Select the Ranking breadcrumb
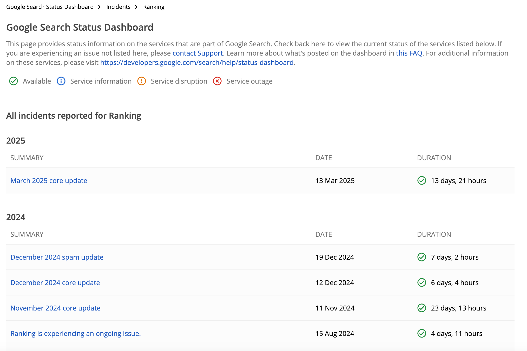Image resolution: width=527 pixels, height=351 pixels. (x=154, y=7)
